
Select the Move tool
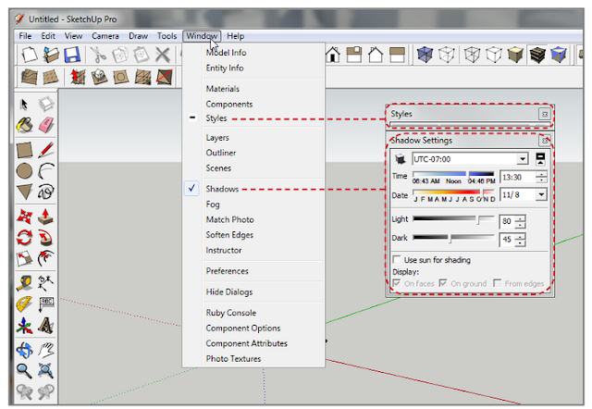pyautogui.click(x=24, y=217)
